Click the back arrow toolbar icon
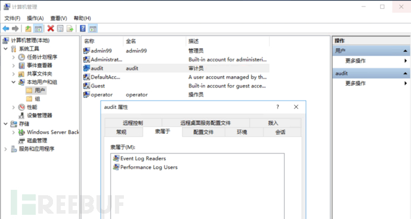The width and height of the screenshot is (411, 219). [x=6, y=29]
